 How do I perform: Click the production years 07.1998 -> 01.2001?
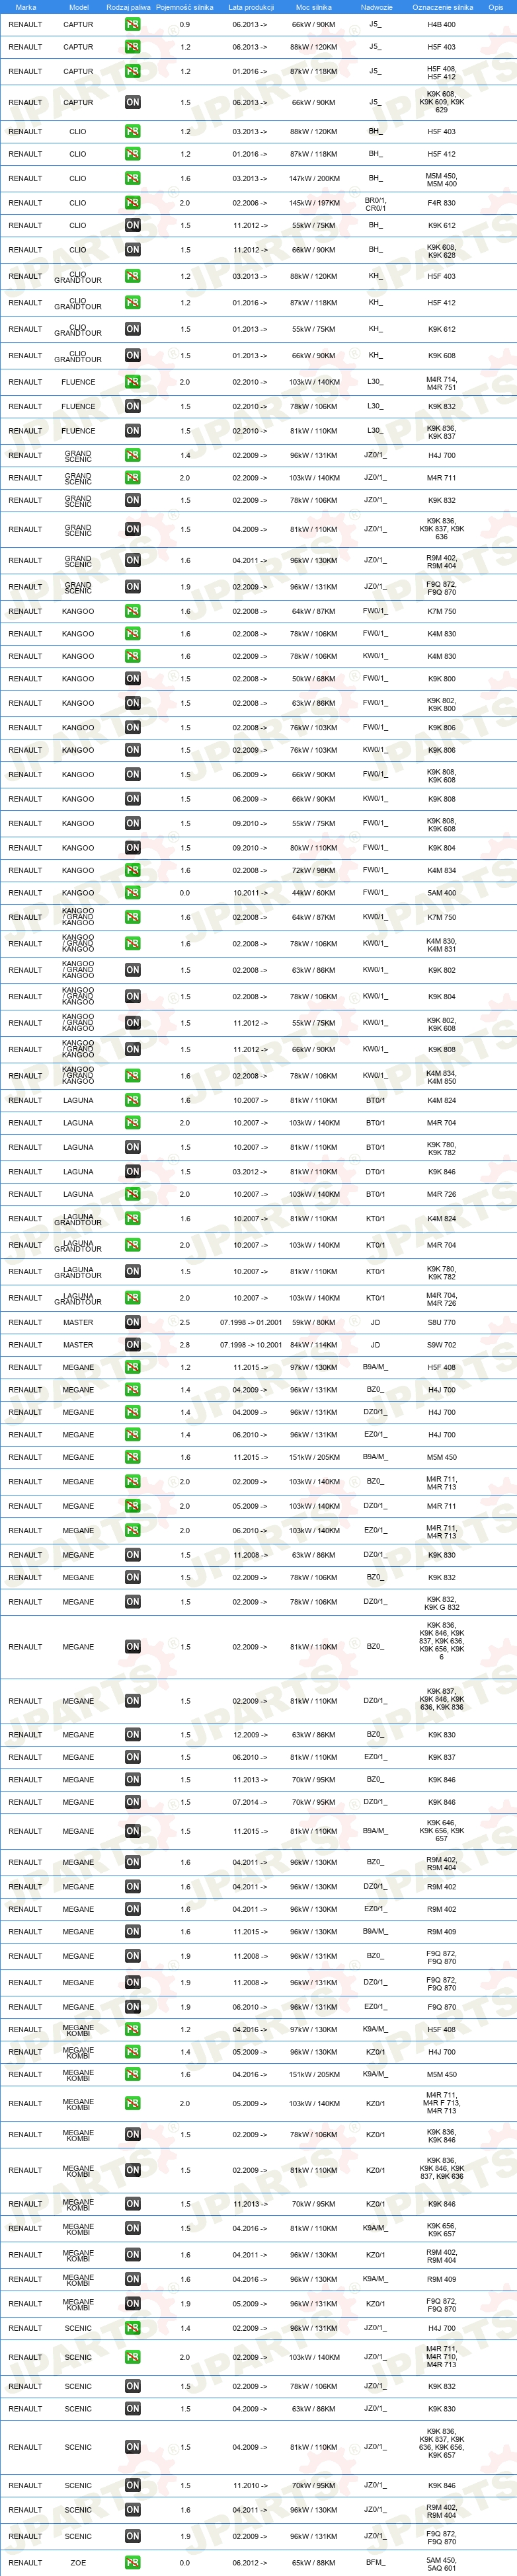coord(250,1322)
